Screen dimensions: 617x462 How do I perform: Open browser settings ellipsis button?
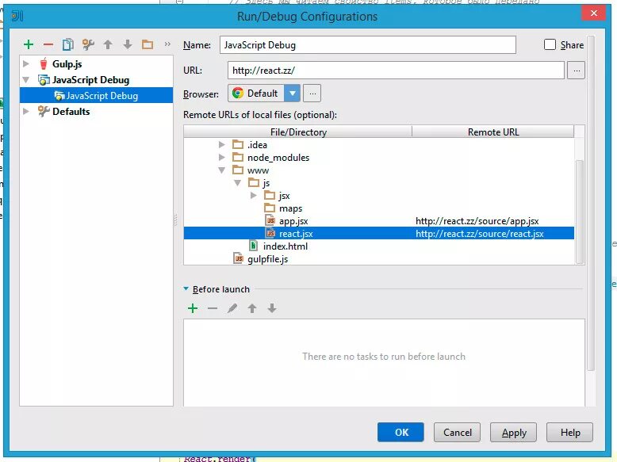pos(312,94)
